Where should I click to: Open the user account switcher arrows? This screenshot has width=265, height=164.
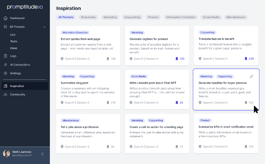(x=42, y=154)
